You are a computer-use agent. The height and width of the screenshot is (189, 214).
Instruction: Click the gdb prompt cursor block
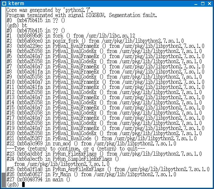point(23,185)
